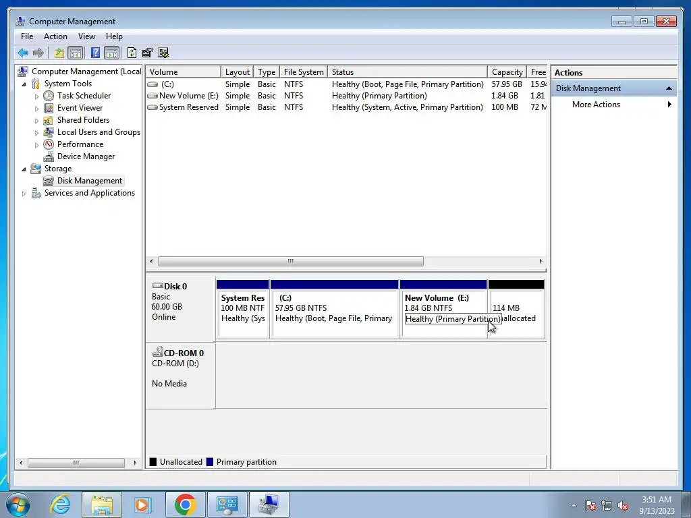Open the View menu
This screenshot has height=518, width=691.
86,36
